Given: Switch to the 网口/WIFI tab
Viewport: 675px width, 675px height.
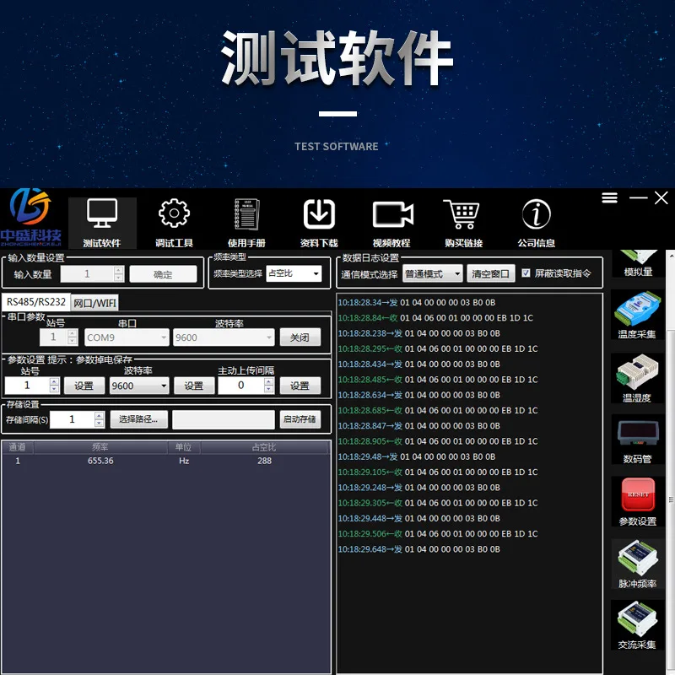Looking at the screenshot, I should click(94, 303).
